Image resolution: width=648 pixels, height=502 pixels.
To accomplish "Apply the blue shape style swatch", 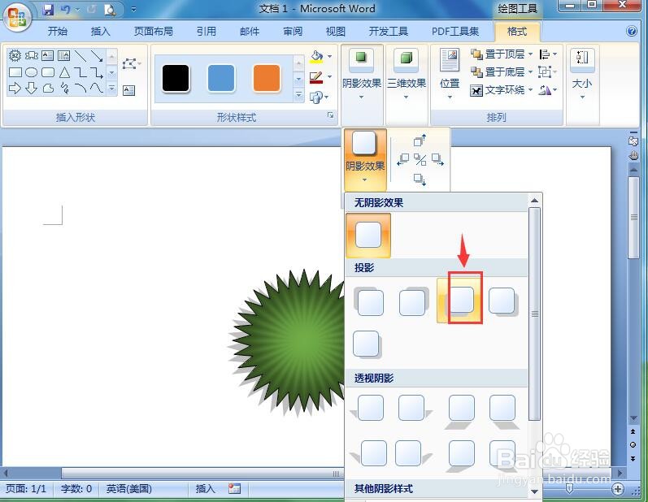I will point(221,78).
